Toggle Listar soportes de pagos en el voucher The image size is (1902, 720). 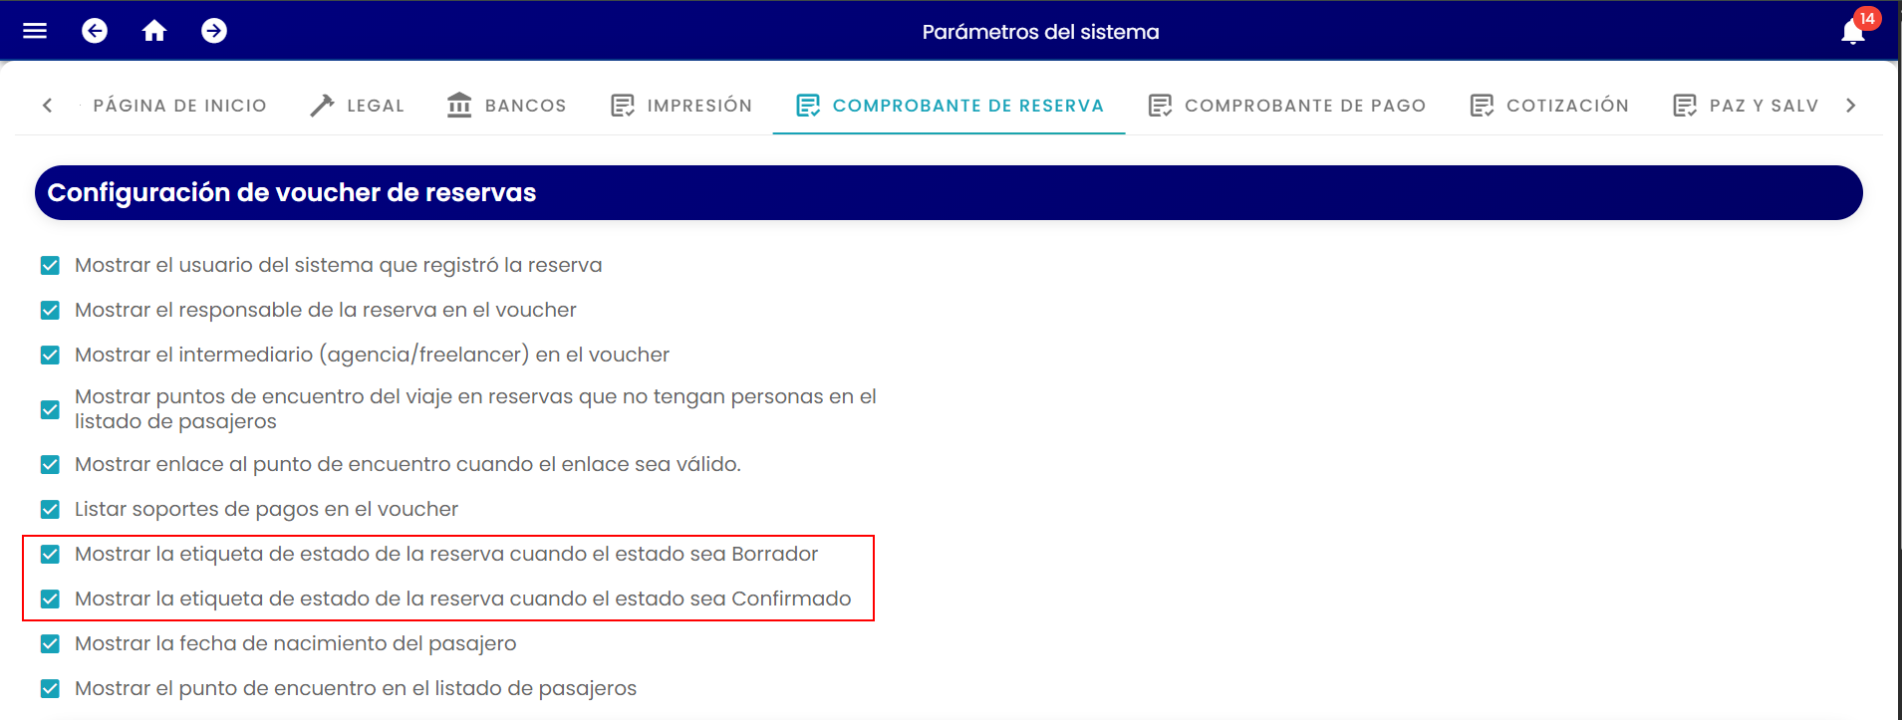click(x=50, y=509)
